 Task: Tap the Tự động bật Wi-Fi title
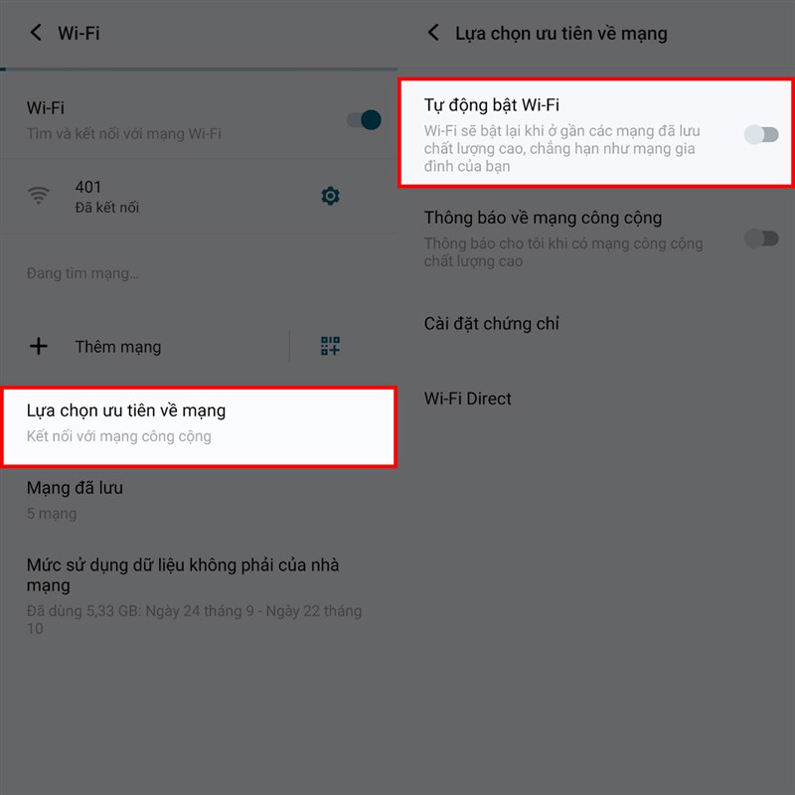click(x=491, y=105)
